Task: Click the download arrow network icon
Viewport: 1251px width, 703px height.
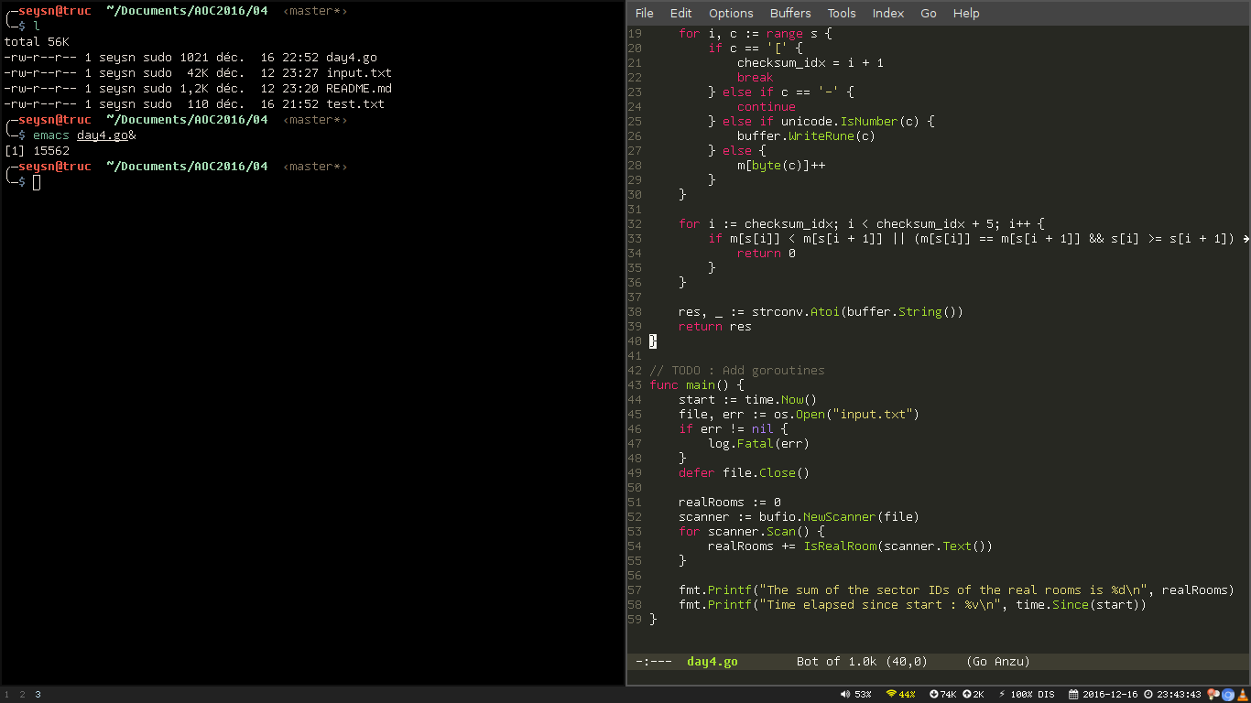Action: point(934,695)
